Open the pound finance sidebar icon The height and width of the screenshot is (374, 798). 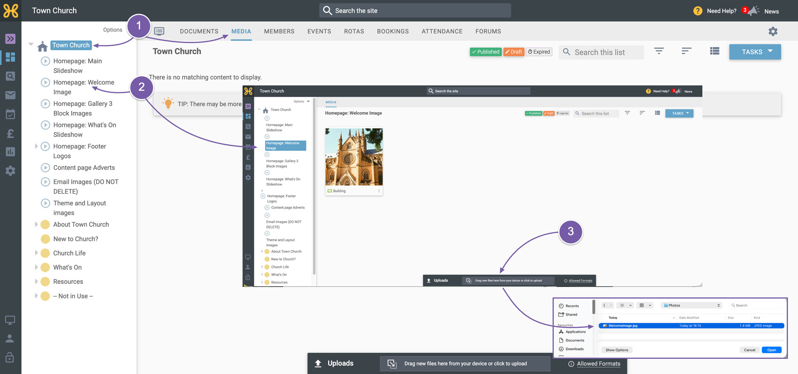[x=10, y=133]
